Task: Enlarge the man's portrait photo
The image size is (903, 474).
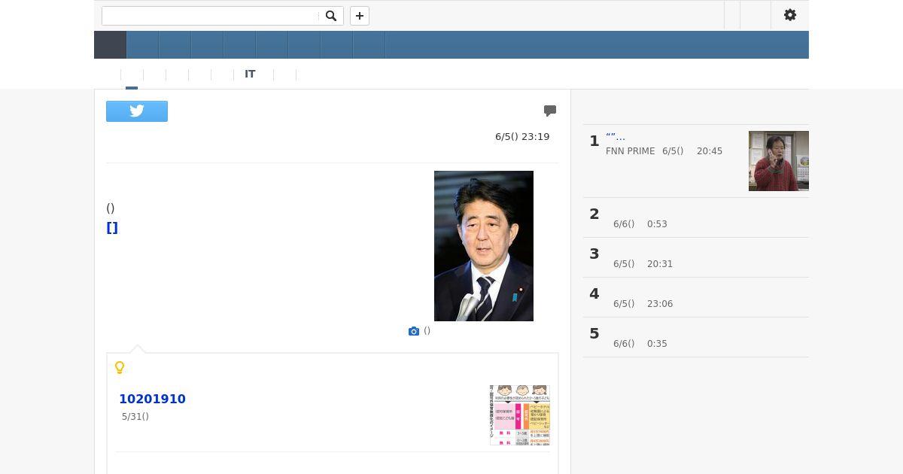Action: (x=484, y=246)
